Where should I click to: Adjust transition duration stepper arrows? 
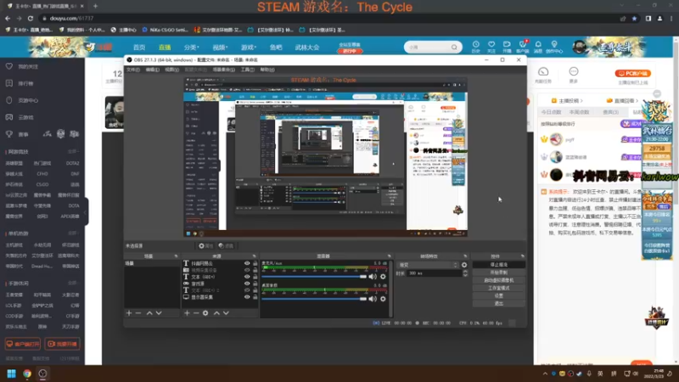(x=465, y=273)
